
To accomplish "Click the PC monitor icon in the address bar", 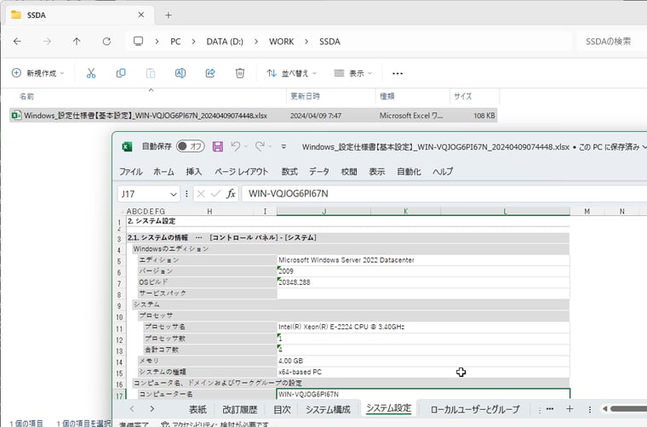I will [x=138, y=41].
